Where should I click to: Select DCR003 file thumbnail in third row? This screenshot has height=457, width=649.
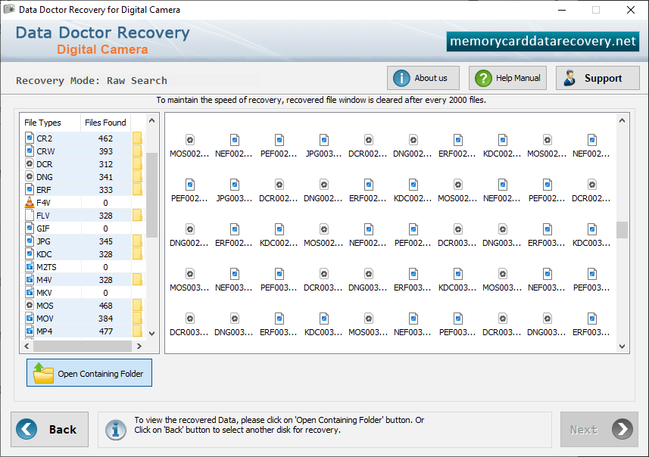[x=457, y=235]
